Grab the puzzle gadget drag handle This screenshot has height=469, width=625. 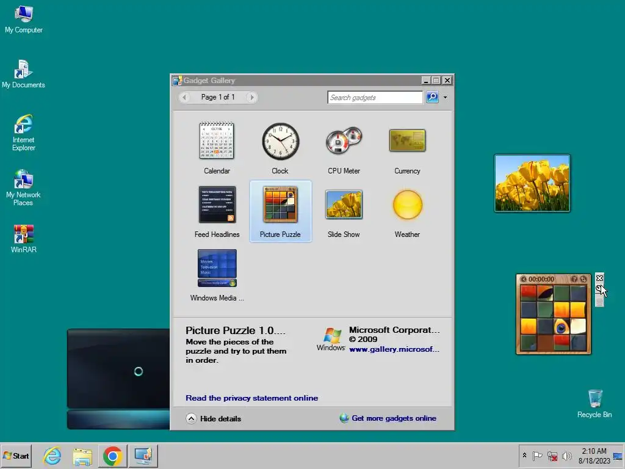599,301
